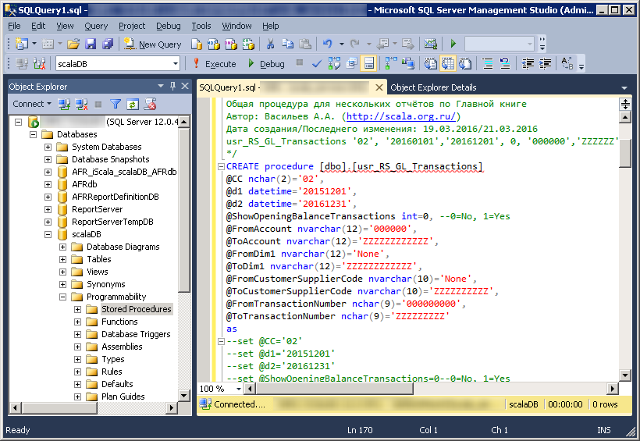Click Disconnect icon in Object Explorer
This screenshot has width=640, height=441.
(x=81, y=105)
